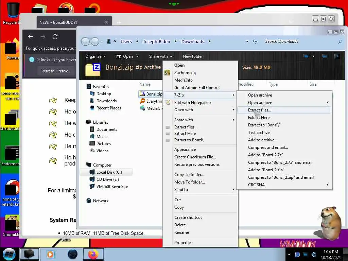Select the MediaCreation file in the list
Screen dimensions: 348x261
(151, 108)
